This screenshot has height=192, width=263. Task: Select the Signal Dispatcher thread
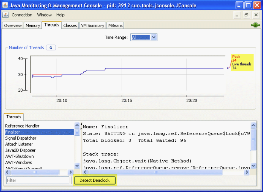click(x=21, y=138)
